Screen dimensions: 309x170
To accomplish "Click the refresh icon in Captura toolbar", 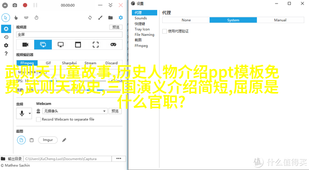I will [x=90, y=18].
